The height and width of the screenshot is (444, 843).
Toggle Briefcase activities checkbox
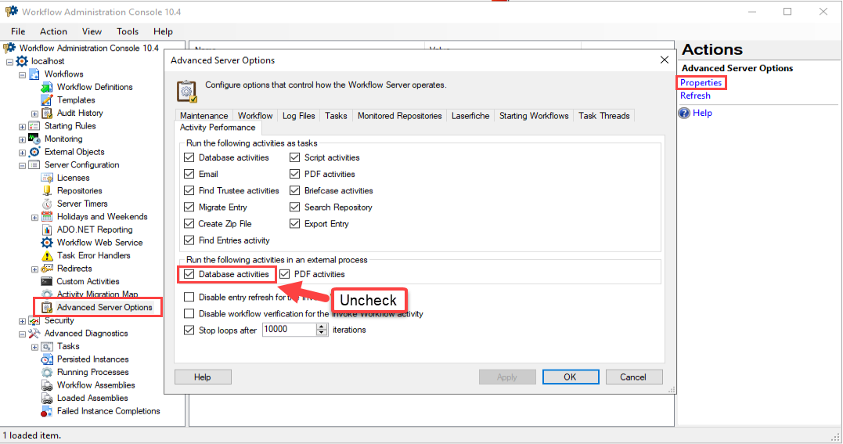pyautogui.click(x=294, y=190)
